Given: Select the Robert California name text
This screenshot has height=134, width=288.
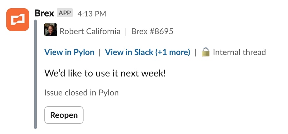Looking at the screenshot, I should click(90, 31).
